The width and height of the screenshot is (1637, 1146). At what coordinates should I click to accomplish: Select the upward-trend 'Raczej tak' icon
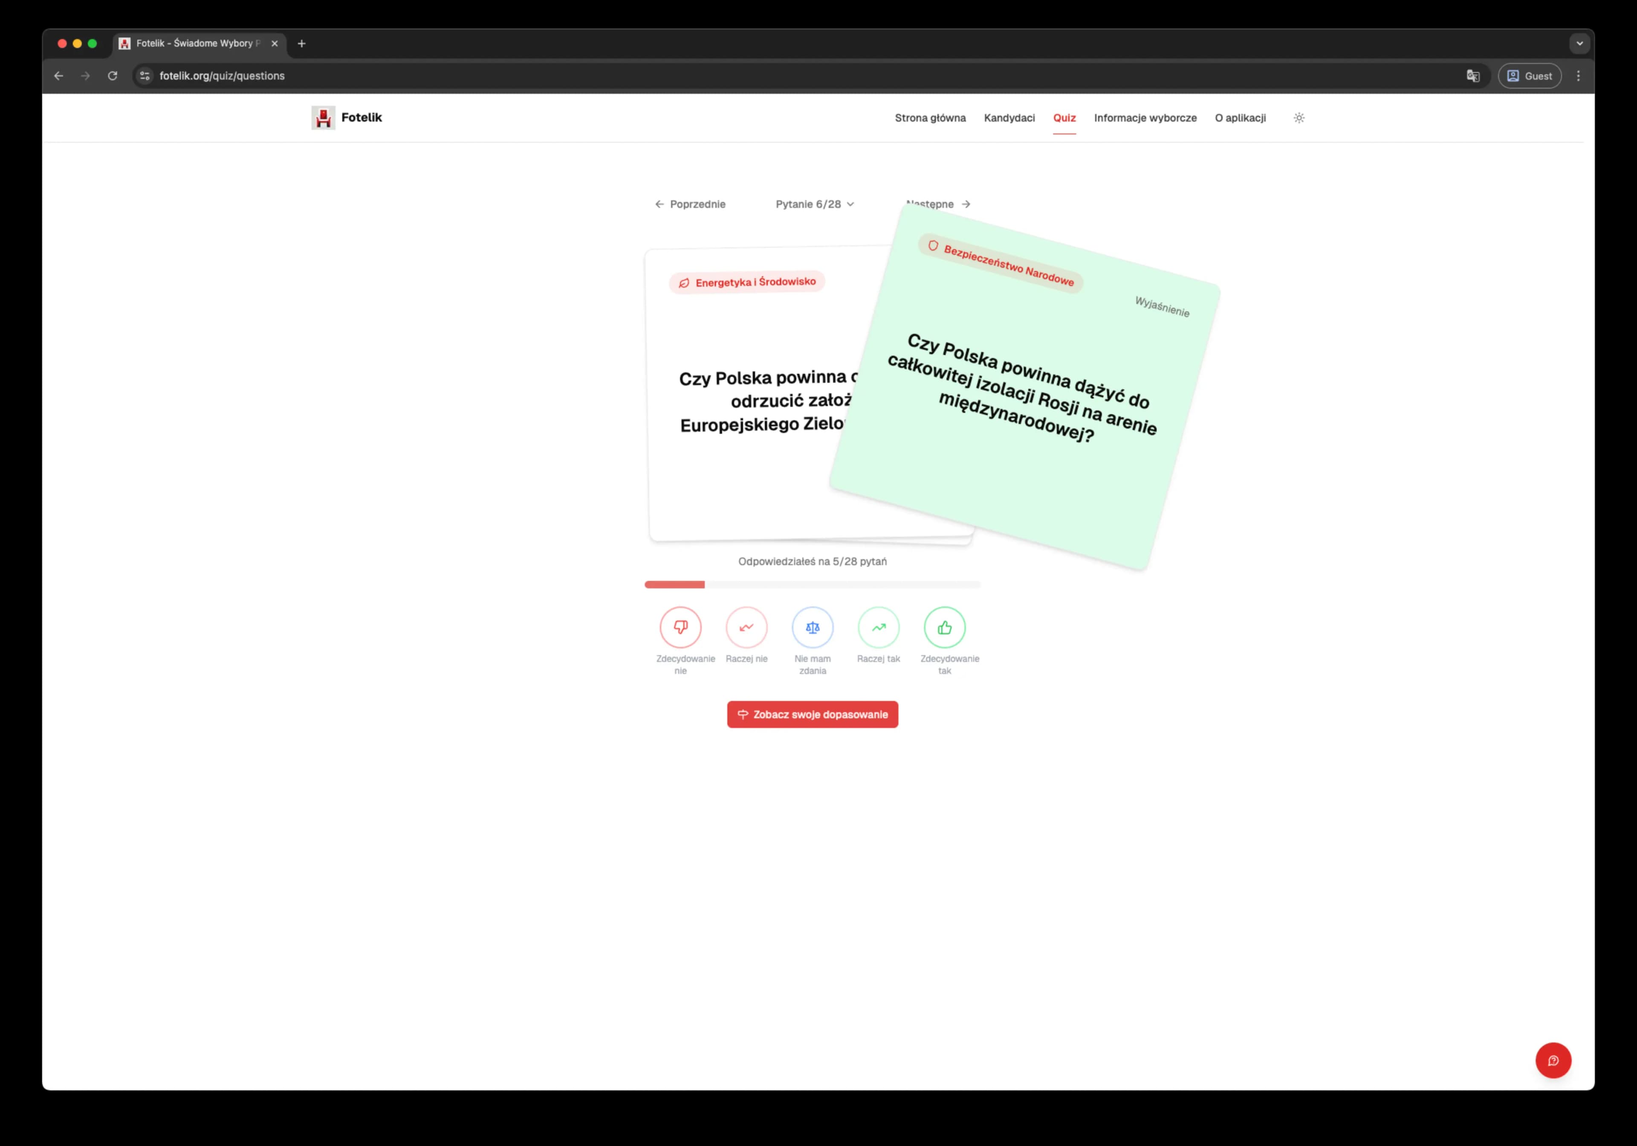point(878,628)
